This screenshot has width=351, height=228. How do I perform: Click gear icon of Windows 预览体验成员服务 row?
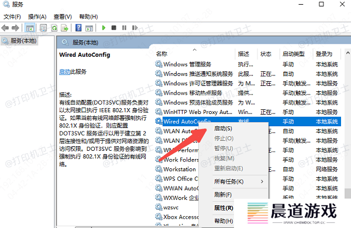tap(159, 102)
